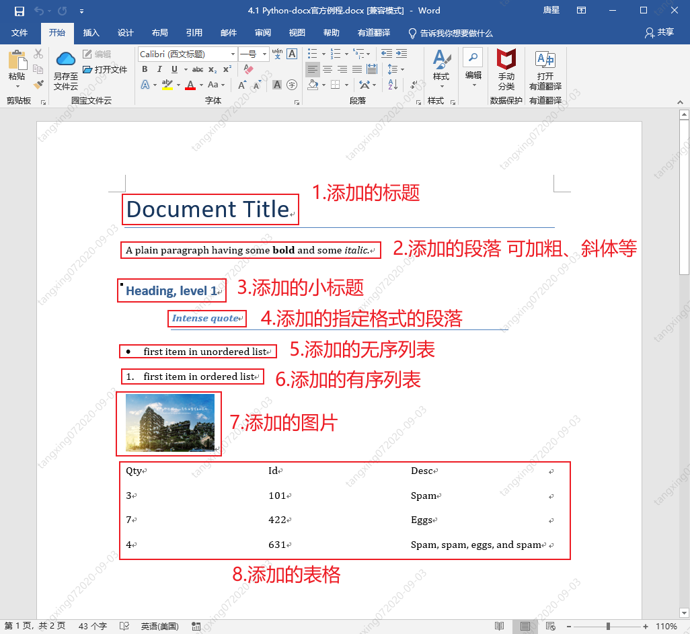690x634 pixels.
Task: Switch to the 插入 ribbon tab
Action: tap(91, 32)
